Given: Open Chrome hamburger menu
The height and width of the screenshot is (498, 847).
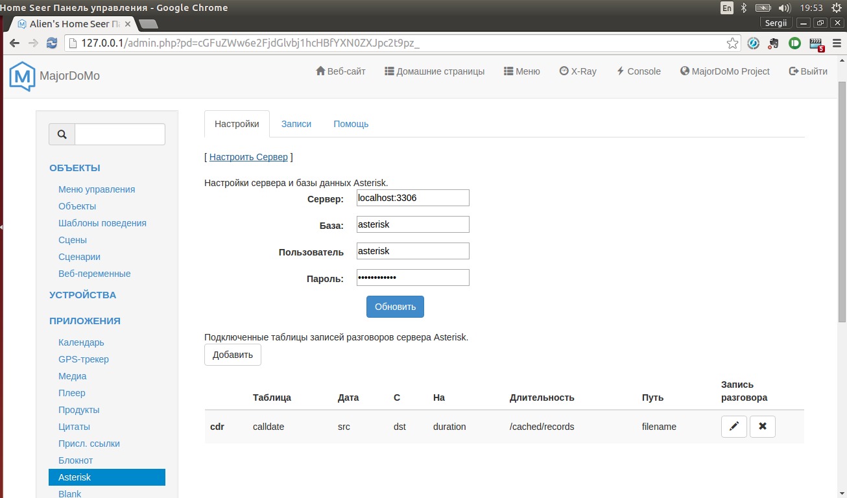Looking at the screenshot, I should 837,43.
